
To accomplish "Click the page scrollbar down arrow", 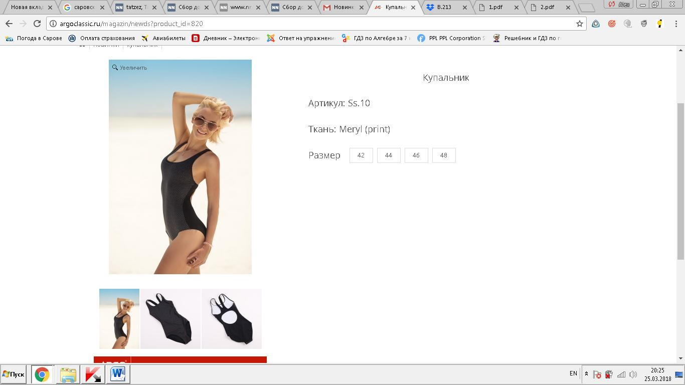I will pyautogui.click(x=681, y=358).
